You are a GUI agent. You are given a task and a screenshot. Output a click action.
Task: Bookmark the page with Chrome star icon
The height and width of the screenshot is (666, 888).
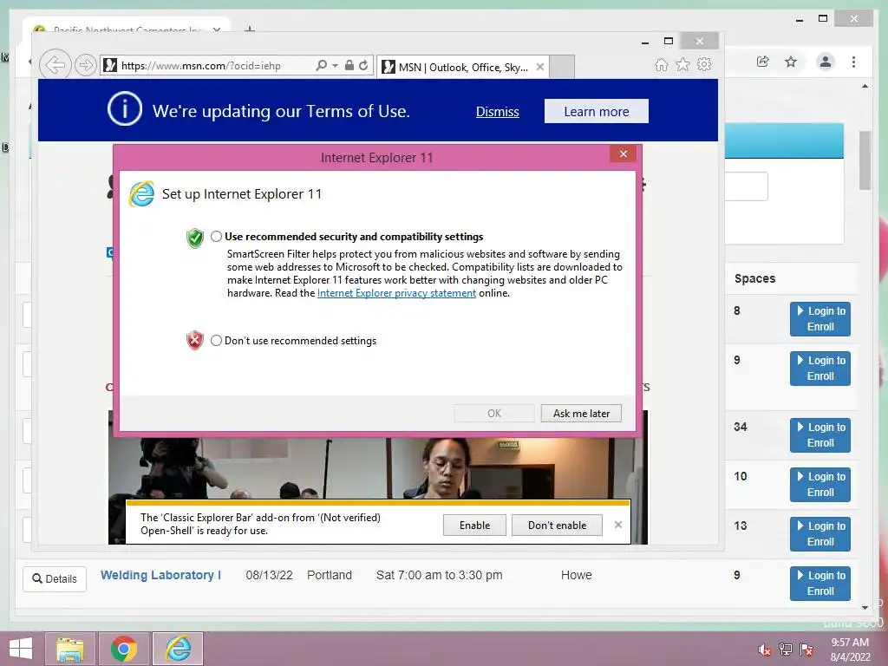tap(791, 62)
